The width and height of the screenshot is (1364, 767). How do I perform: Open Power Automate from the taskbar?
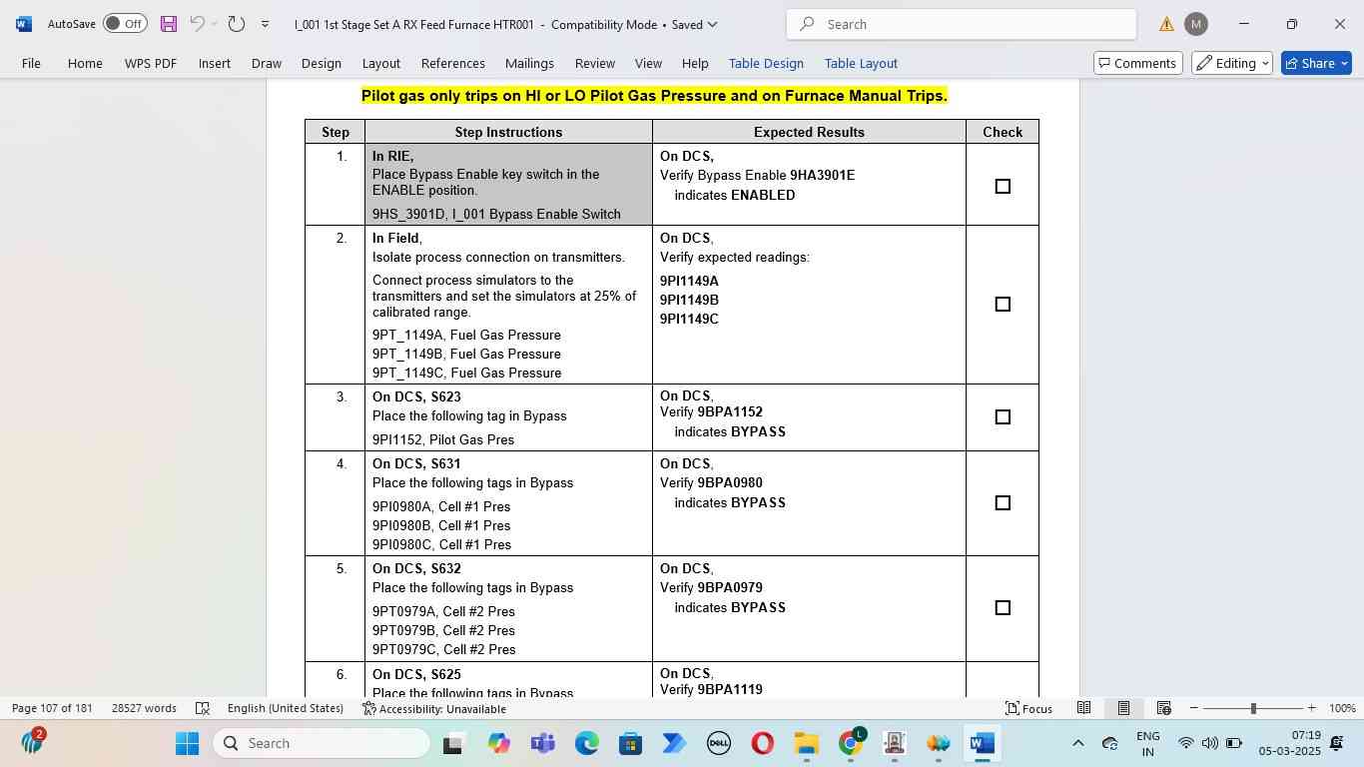[x=674, y=743]
